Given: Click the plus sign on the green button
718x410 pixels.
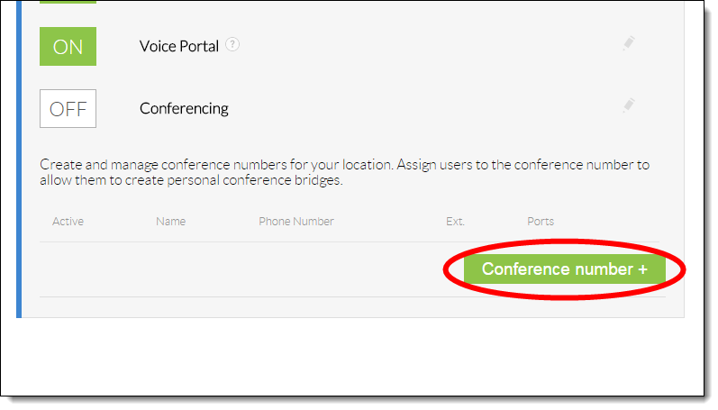Looking at the screenshot, I should click(642, 269).
